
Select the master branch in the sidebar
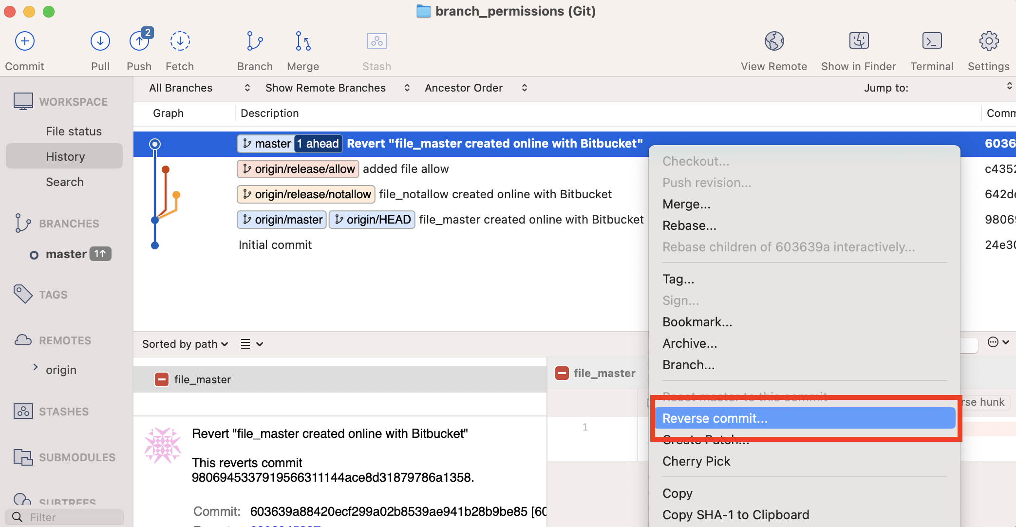pyautogui.click(x=66, y=254)
